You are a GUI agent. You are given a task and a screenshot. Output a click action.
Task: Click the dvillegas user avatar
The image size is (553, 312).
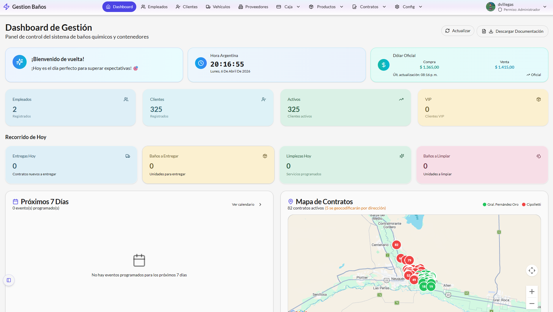click(x=490, y=7)
